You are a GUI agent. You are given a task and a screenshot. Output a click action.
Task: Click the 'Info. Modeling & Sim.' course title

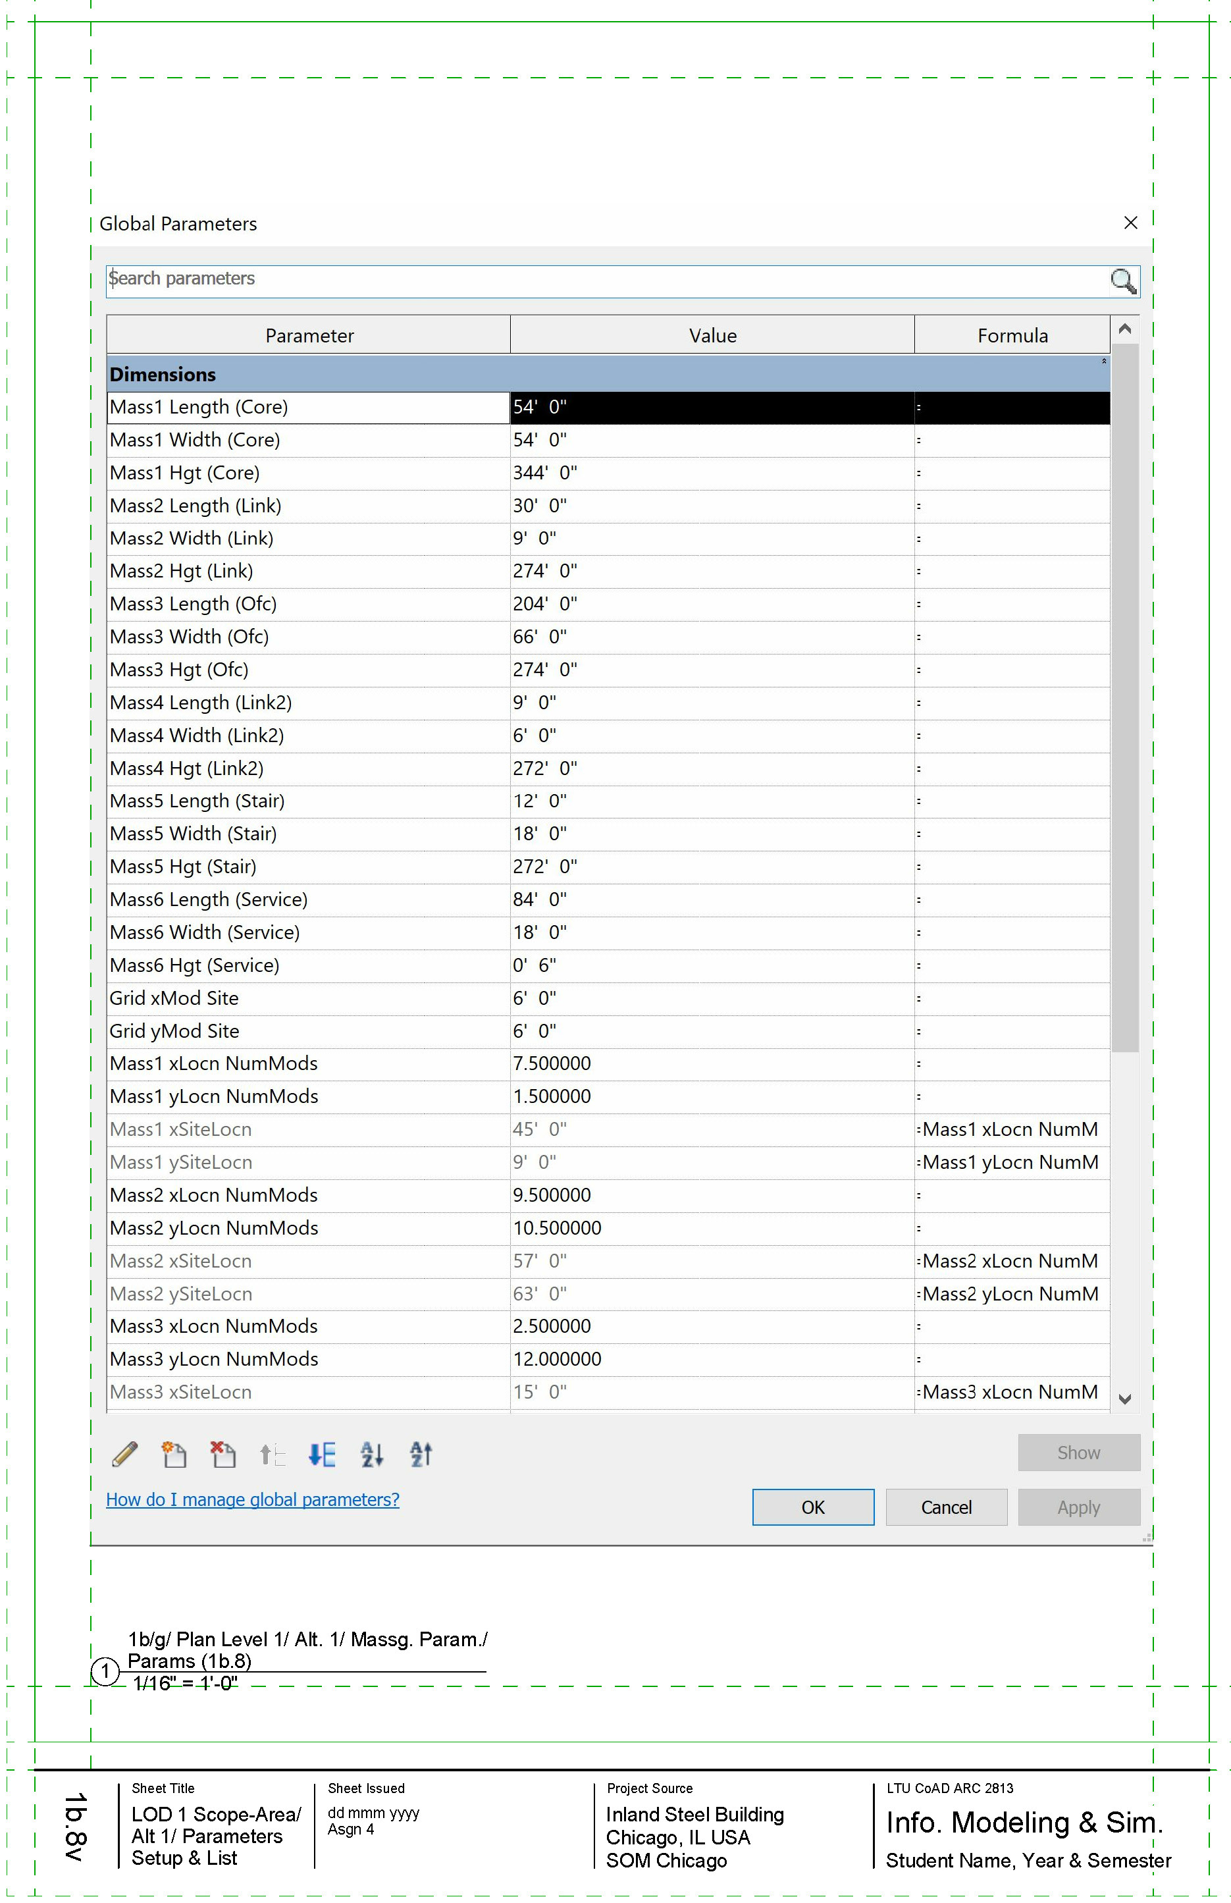coord(1024,1822)
